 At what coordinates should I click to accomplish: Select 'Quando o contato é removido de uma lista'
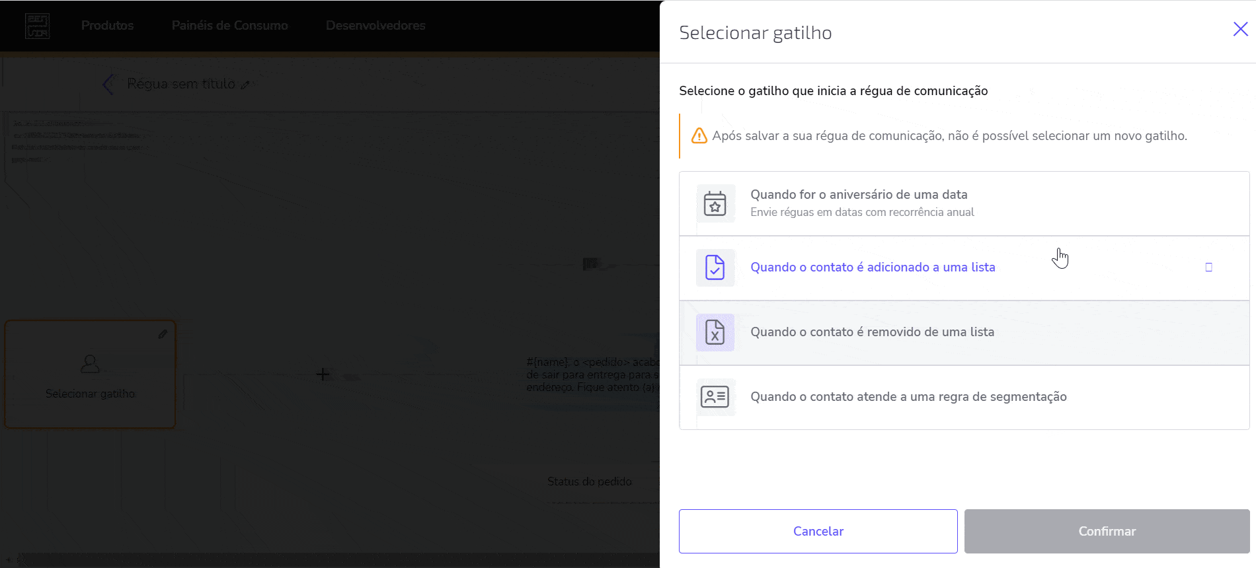(x=964, y=333)
